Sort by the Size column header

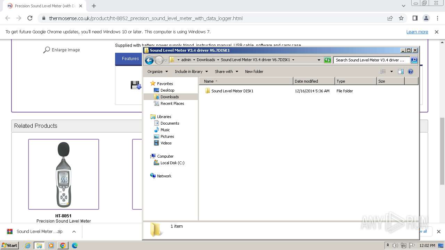(x=390, y=81)
